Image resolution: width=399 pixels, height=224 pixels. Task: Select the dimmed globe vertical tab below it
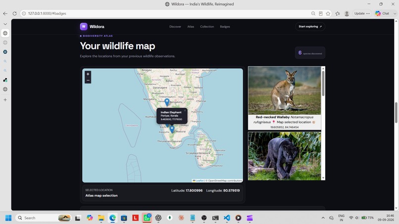(5, 43)
